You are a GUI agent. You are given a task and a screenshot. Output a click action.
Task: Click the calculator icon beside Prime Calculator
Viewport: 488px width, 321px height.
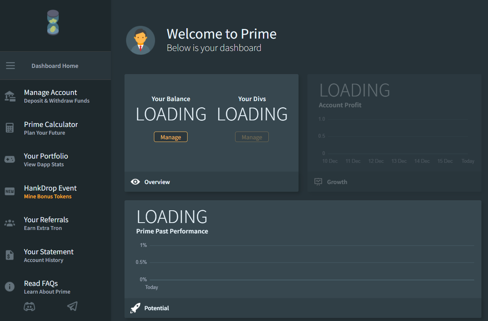(10, 128)
